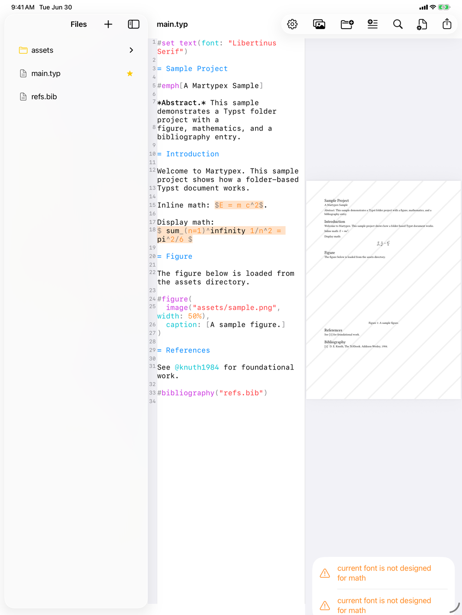Open first 'current font is not designed' warning

[384, 573]
